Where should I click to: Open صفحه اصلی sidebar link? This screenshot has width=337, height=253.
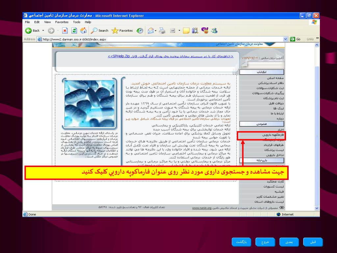point(275,78)
